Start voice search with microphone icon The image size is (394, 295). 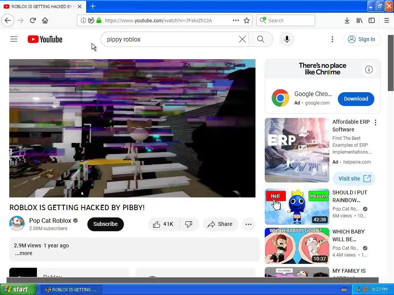click(287, 39)
